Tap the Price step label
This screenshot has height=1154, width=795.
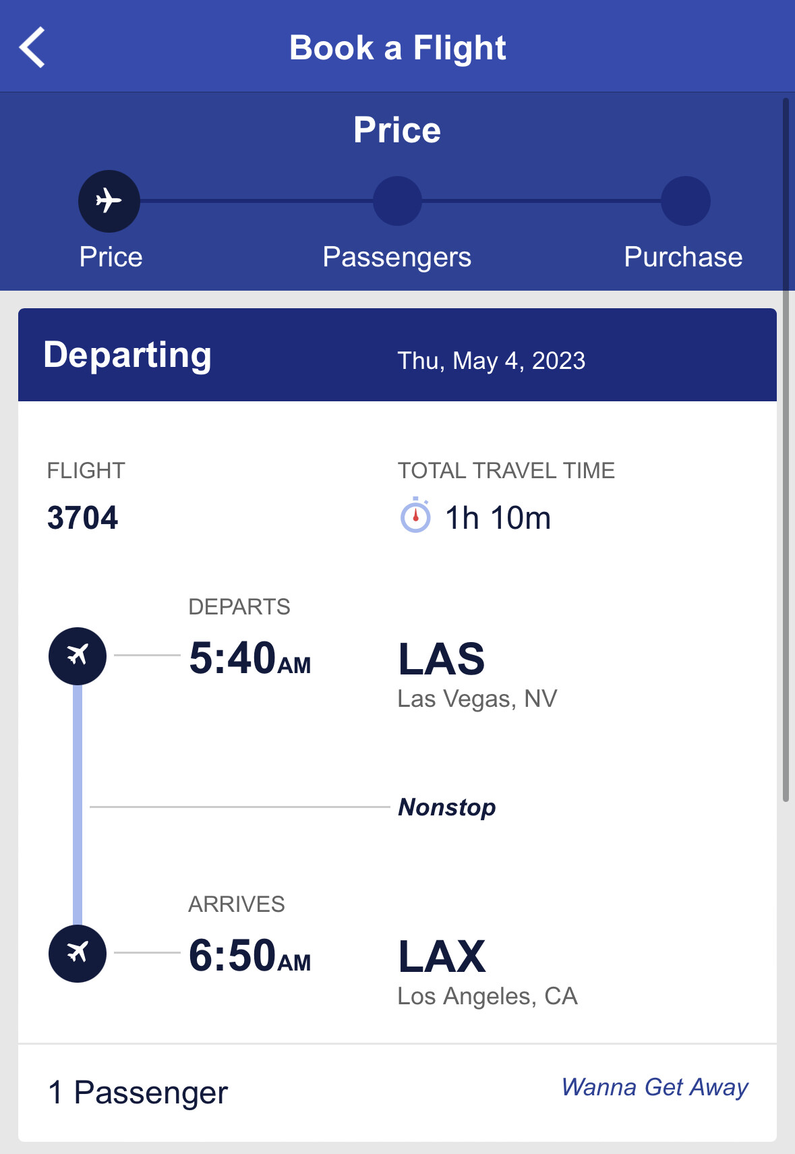pyautogui.click(x=111, y=257)
